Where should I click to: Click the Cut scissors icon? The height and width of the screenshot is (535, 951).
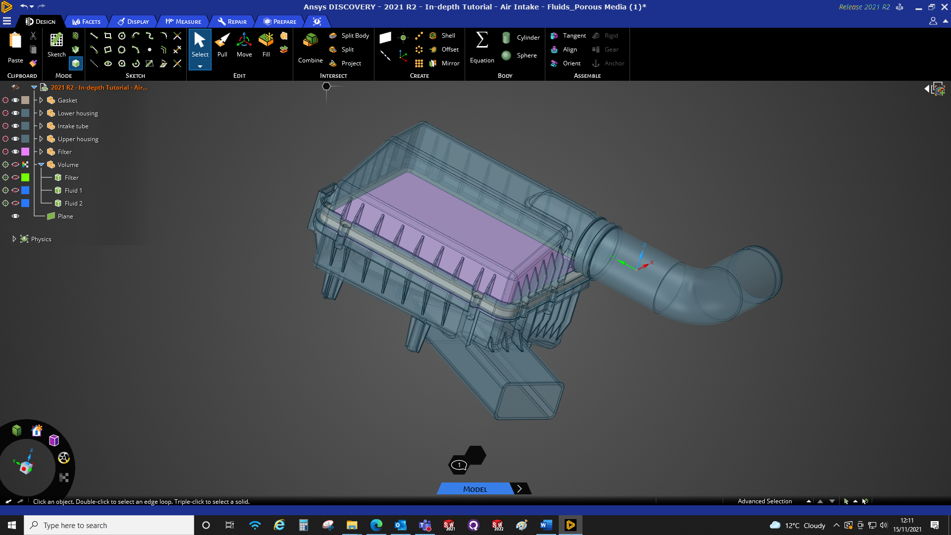tap(33, 36)
